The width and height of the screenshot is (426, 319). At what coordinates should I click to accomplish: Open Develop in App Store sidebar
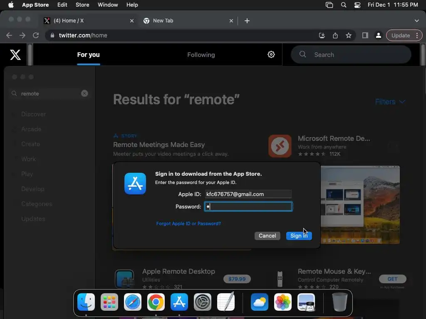coord(32,189)
